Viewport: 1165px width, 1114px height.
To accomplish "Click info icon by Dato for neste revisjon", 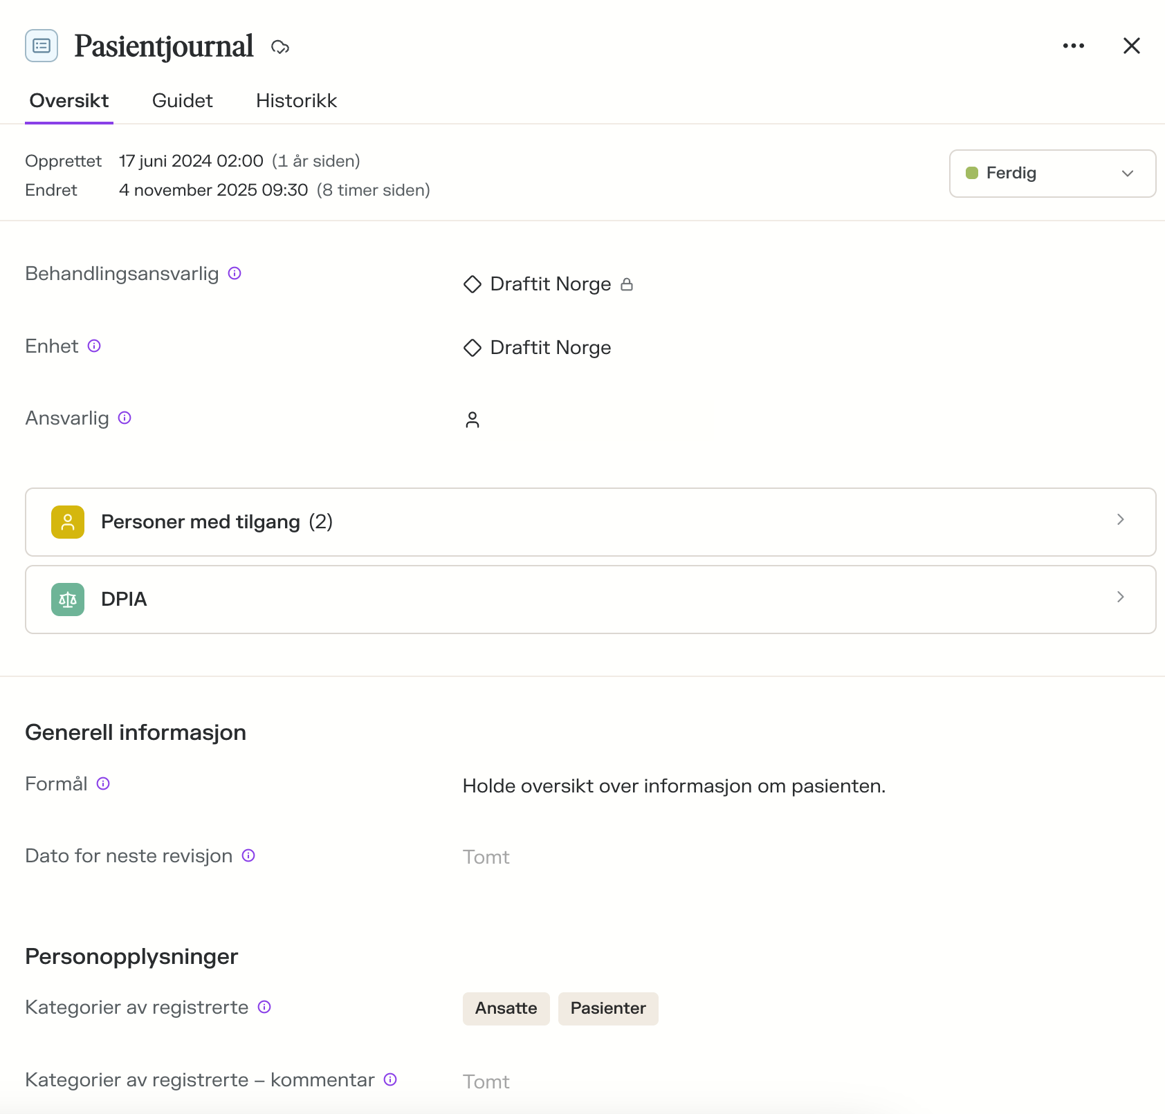I will coord(248,855).
